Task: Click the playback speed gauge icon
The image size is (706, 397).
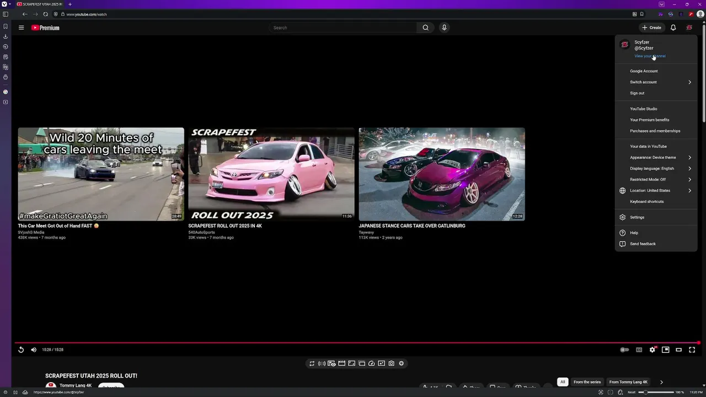Action: click(x=371, y=363)
